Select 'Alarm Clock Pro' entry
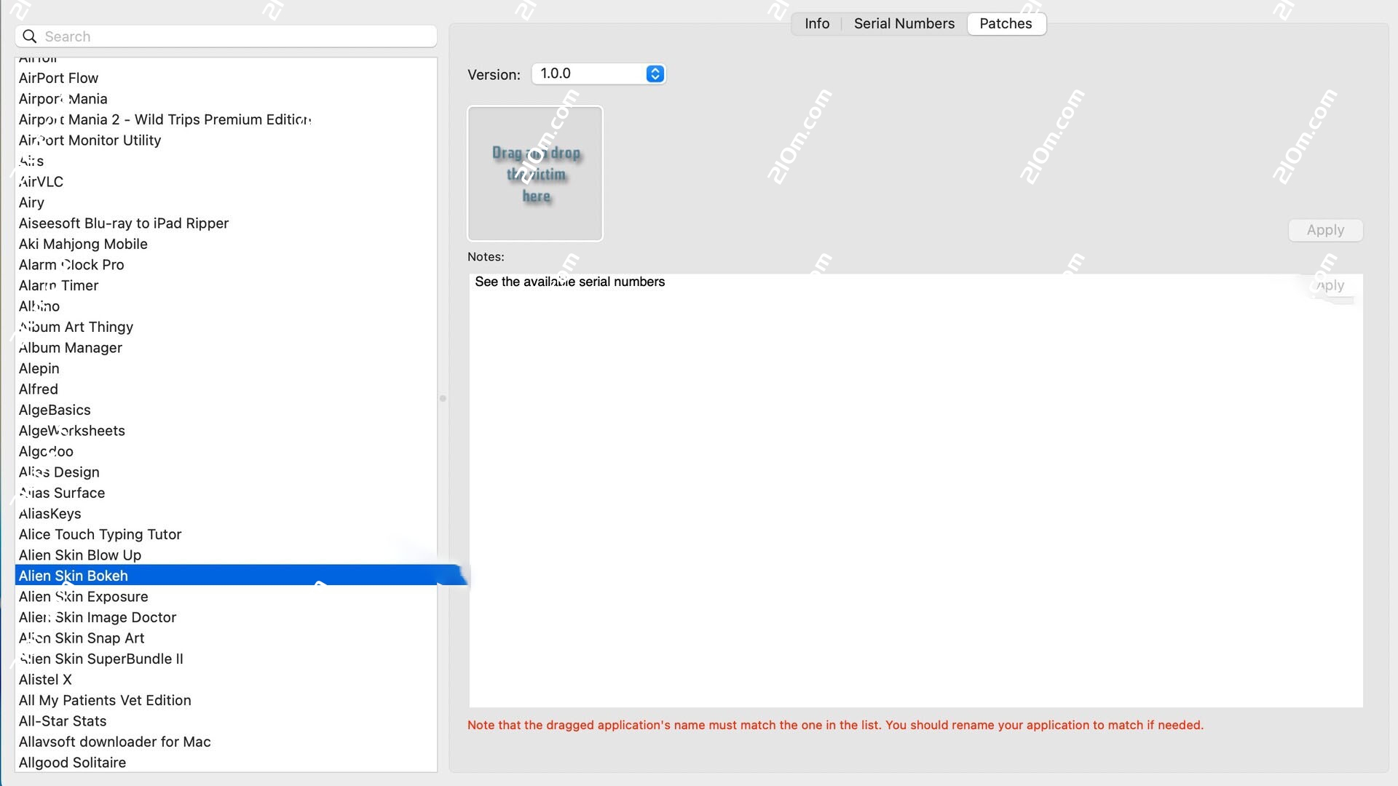 pyautogui.click(x=226, y=265)
